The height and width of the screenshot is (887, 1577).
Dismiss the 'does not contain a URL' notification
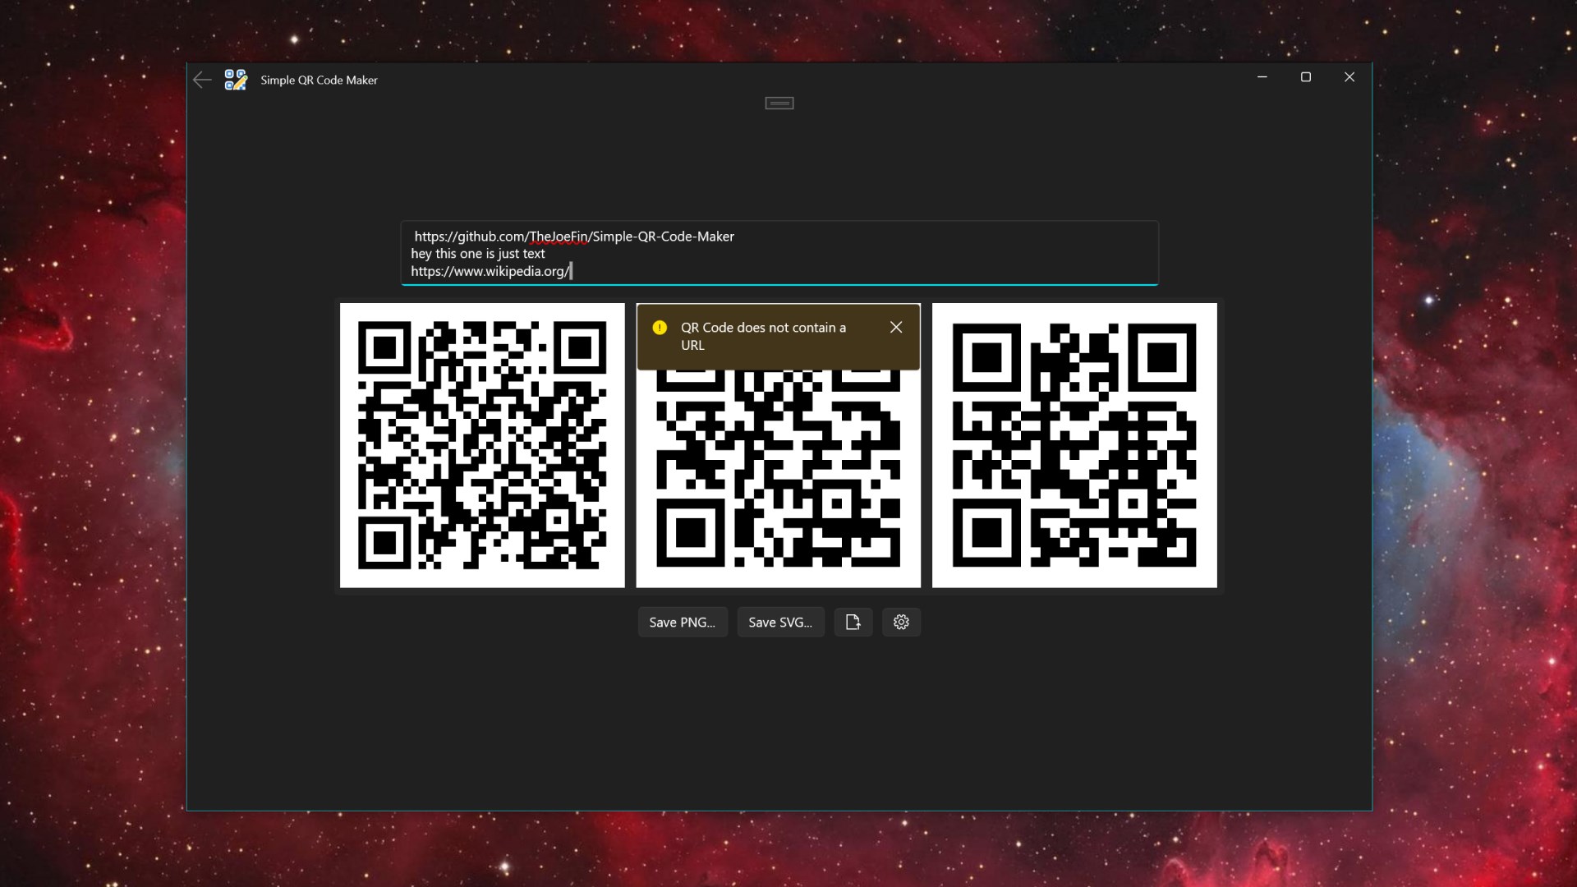pos(896,328)
